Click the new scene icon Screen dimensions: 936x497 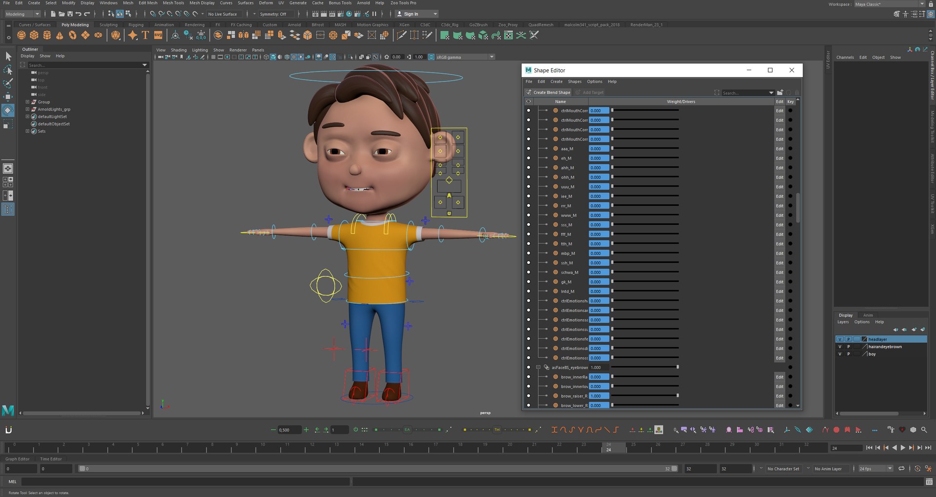pos(53,14)
